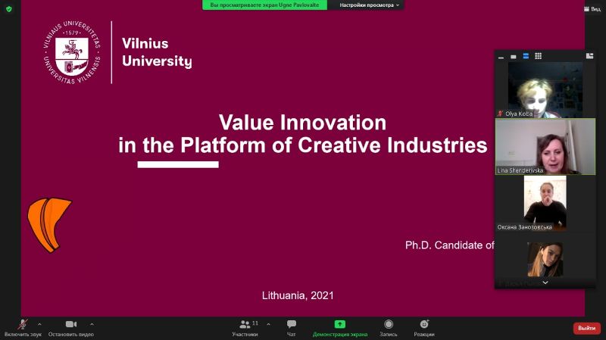Switch video panel to grid view icon
This screenshot has width=606, height=340.
[538, 56]
